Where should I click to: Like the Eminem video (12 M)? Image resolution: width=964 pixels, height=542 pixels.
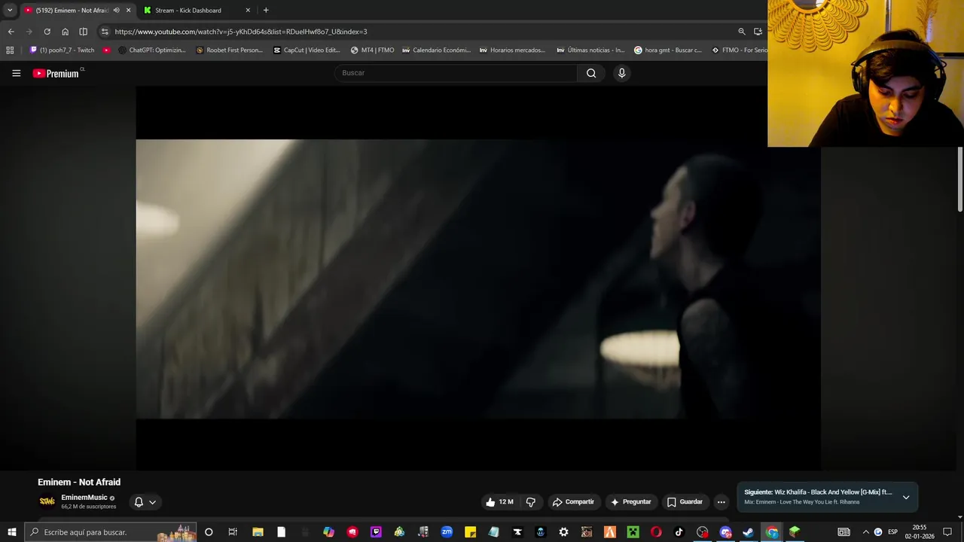(499, 502)
